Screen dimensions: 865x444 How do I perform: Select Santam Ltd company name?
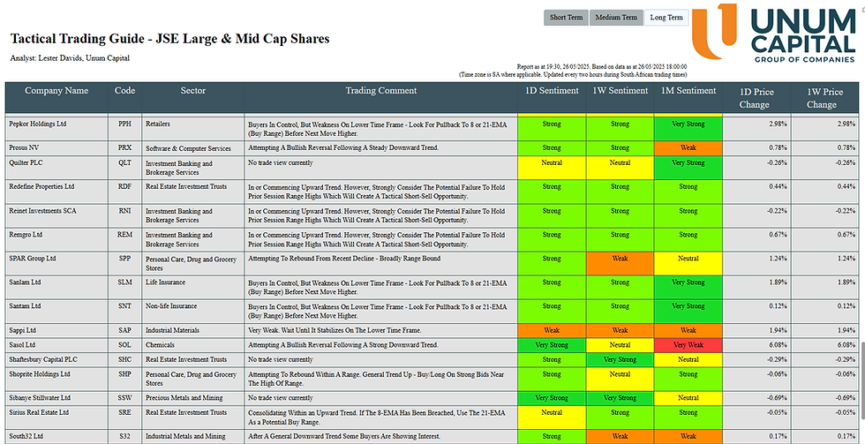25,305
